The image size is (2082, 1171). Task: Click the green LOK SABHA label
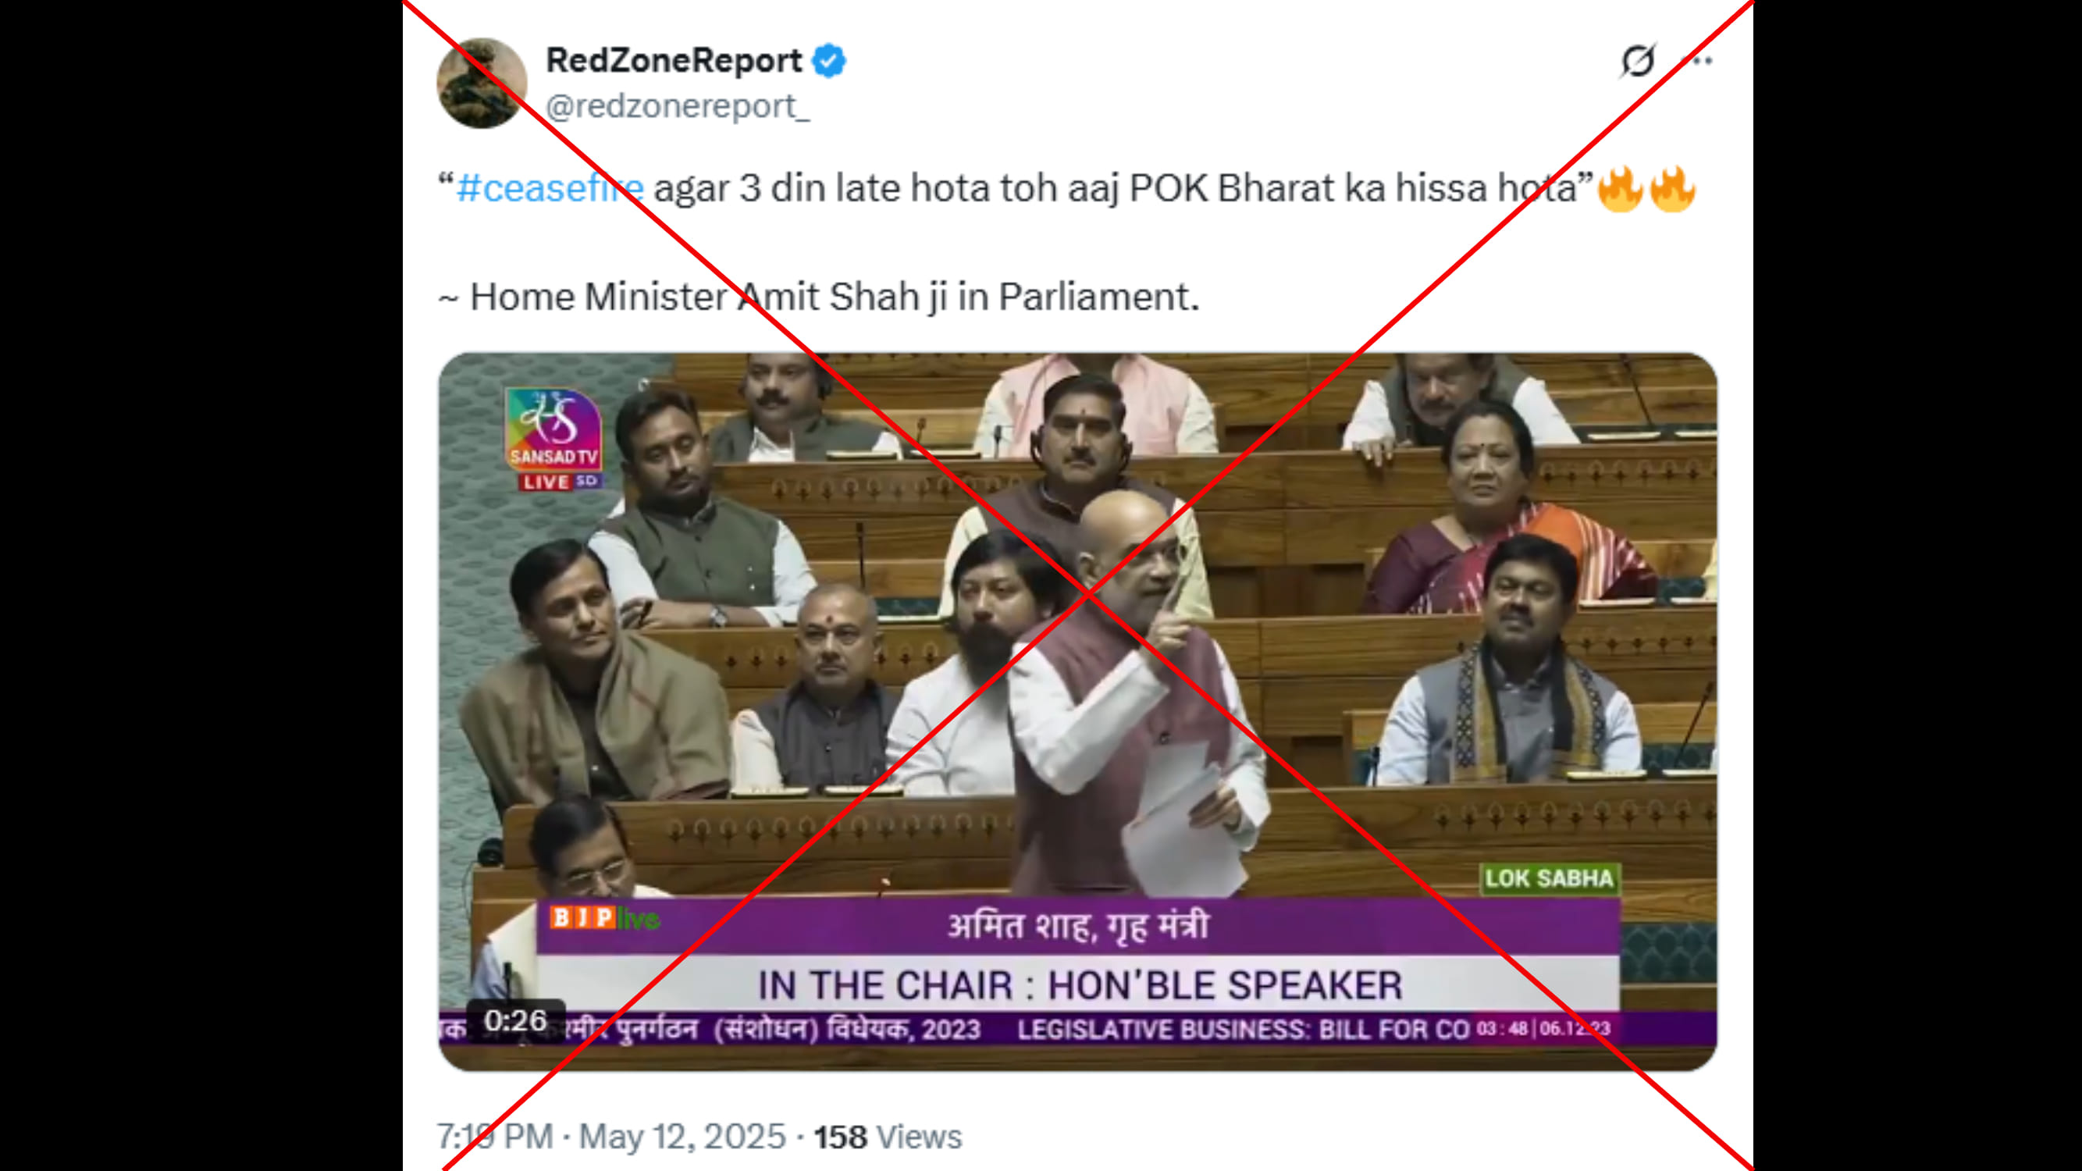click(x=1550, y=878)
